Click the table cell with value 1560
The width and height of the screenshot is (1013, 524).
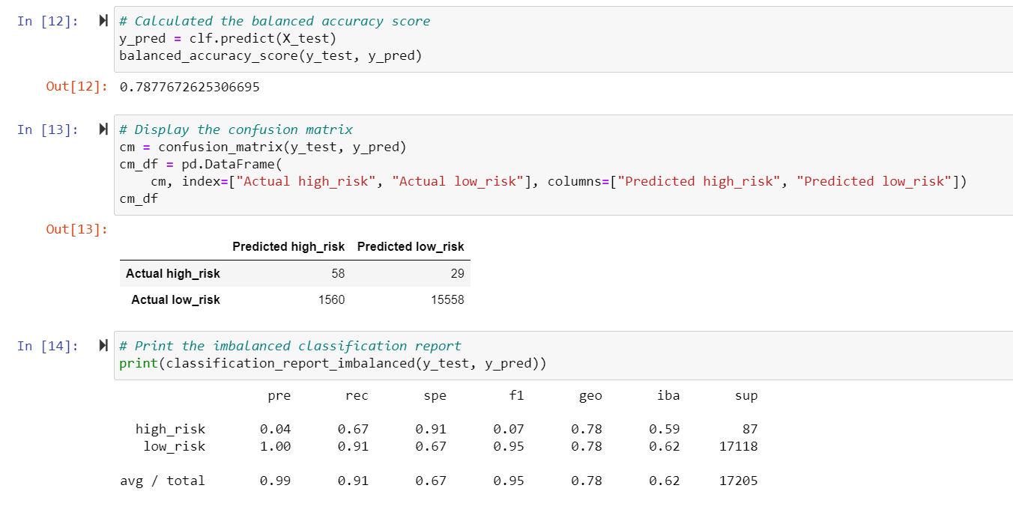(x=332, y=299)
